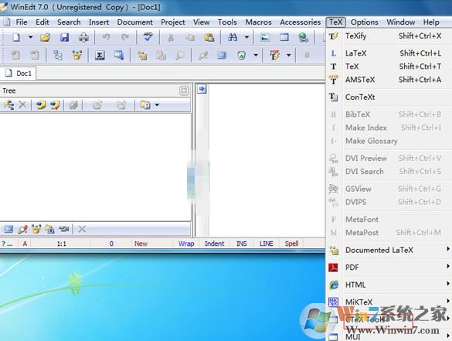Click the tree structure toolbar icon
Image resolution: width=452 pixels, height=341 pixels.
(x=58, y=55)
